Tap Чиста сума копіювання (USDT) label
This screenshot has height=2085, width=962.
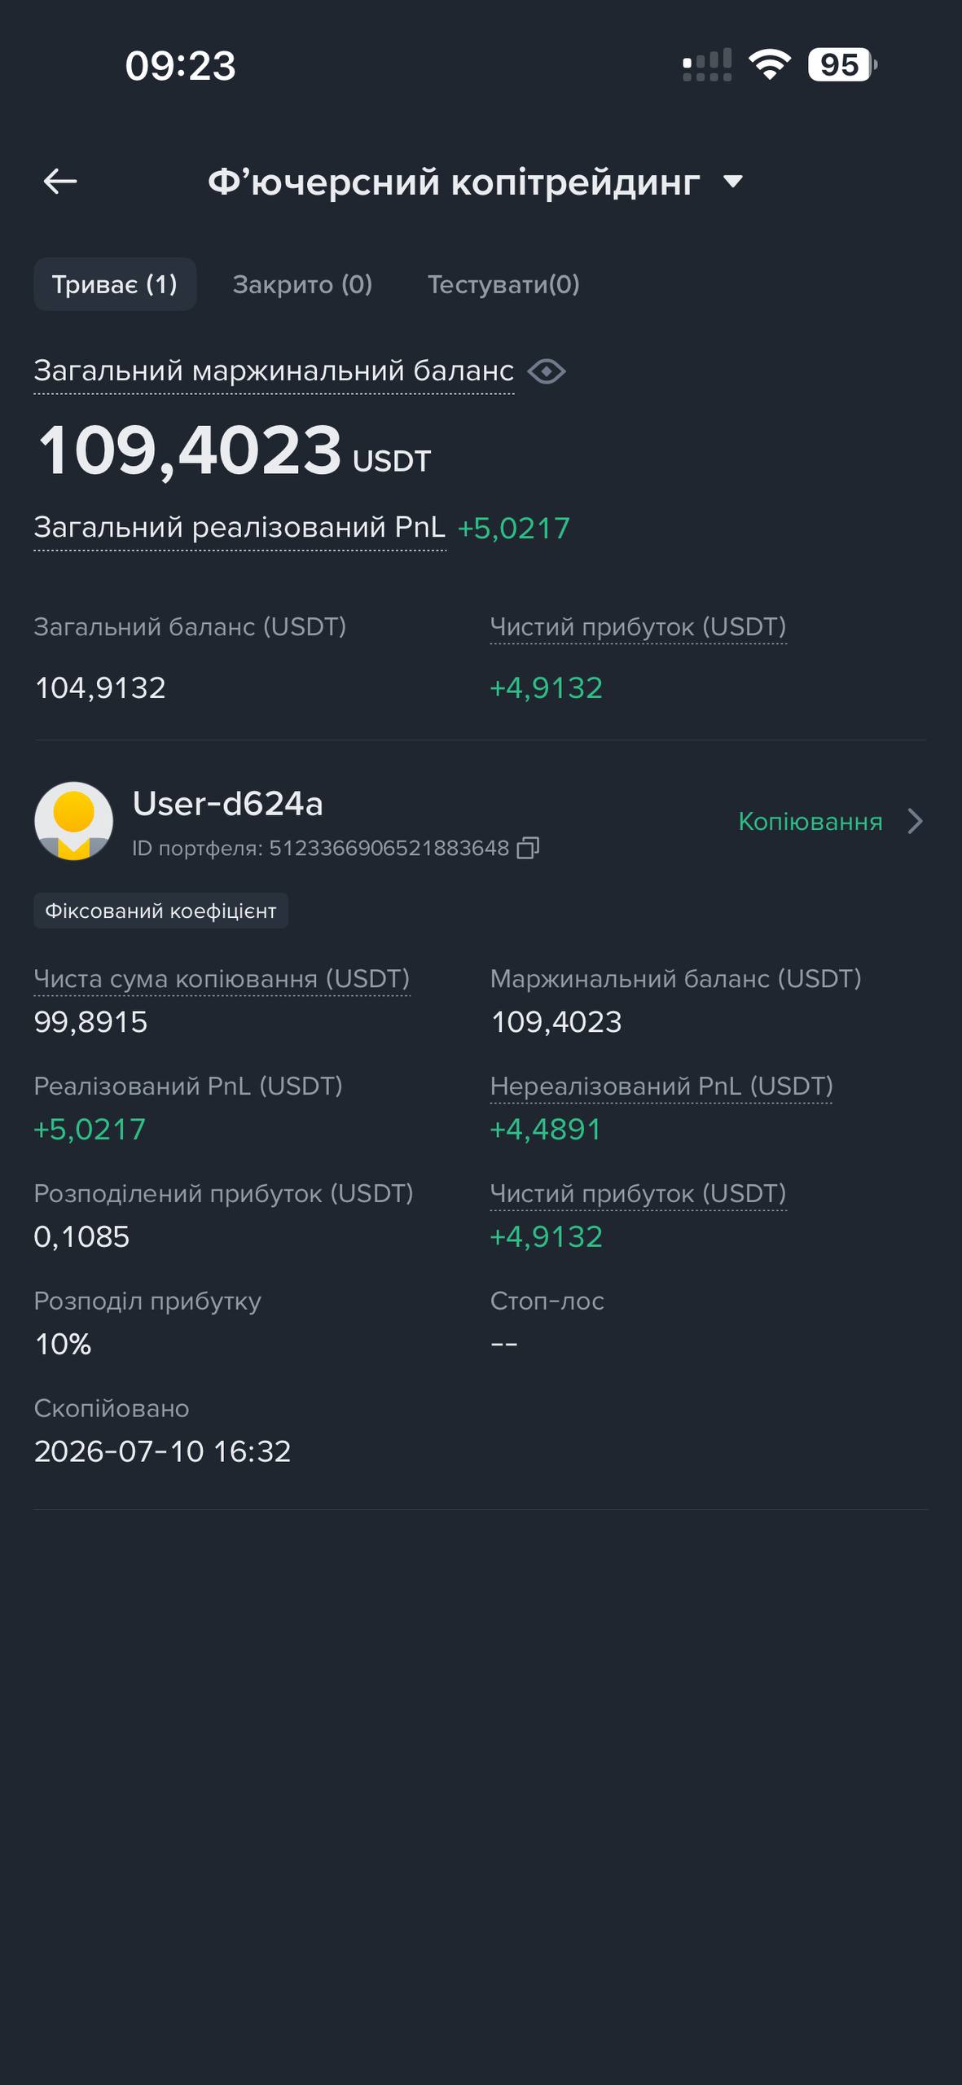point(222,978)
